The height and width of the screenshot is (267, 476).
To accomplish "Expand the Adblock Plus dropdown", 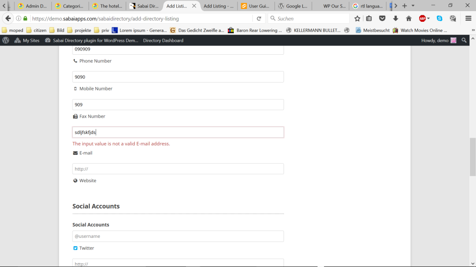I will click(x=428, y=19).
